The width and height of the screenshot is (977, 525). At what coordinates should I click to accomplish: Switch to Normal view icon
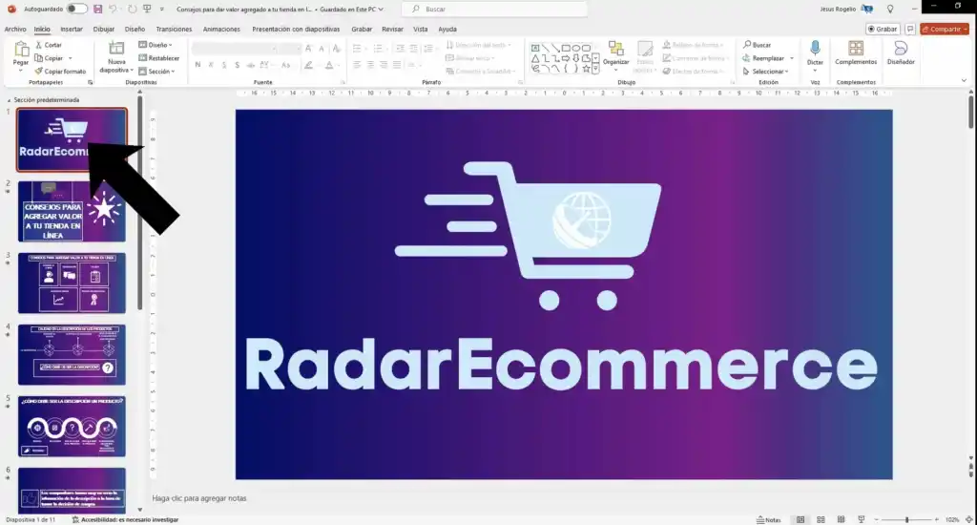[x=800, y=519]
